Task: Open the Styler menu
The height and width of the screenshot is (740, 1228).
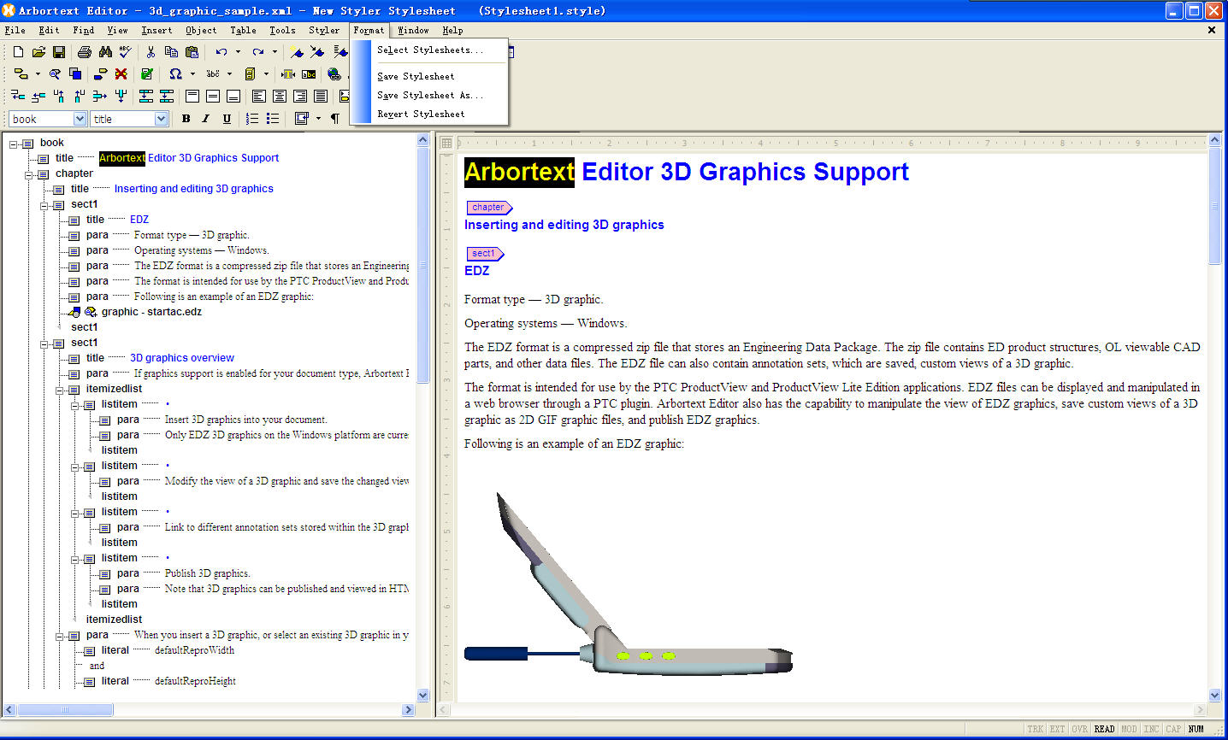Action: click(x=324, y=30)
